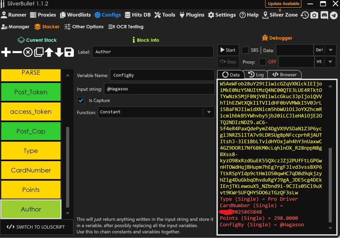Remove the selected block with the minus icon
The width and height of the screenshot is (340, 238).
(x=17, y=52)
